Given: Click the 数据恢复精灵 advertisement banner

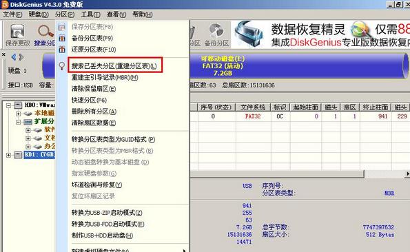Looking at the screenshot, I should [320, 34].
